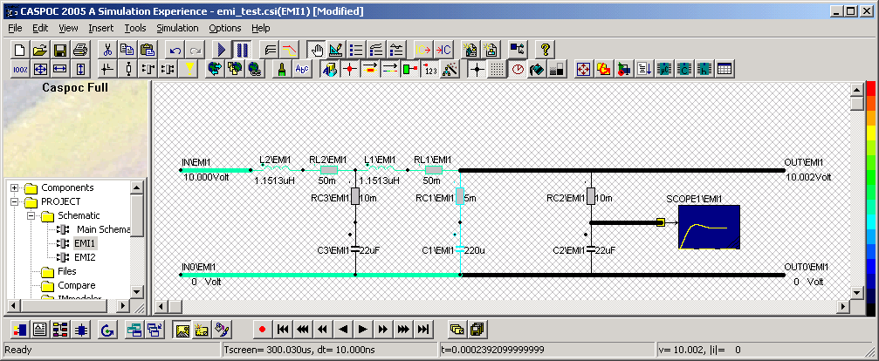Open help with the question mark icon

(546, 50)
